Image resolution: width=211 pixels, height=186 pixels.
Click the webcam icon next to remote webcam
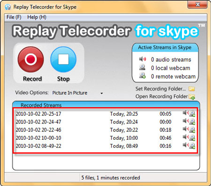143,76
